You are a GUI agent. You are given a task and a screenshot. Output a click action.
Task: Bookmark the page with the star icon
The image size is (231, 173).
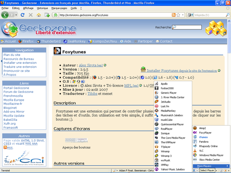tap(178, 15)
